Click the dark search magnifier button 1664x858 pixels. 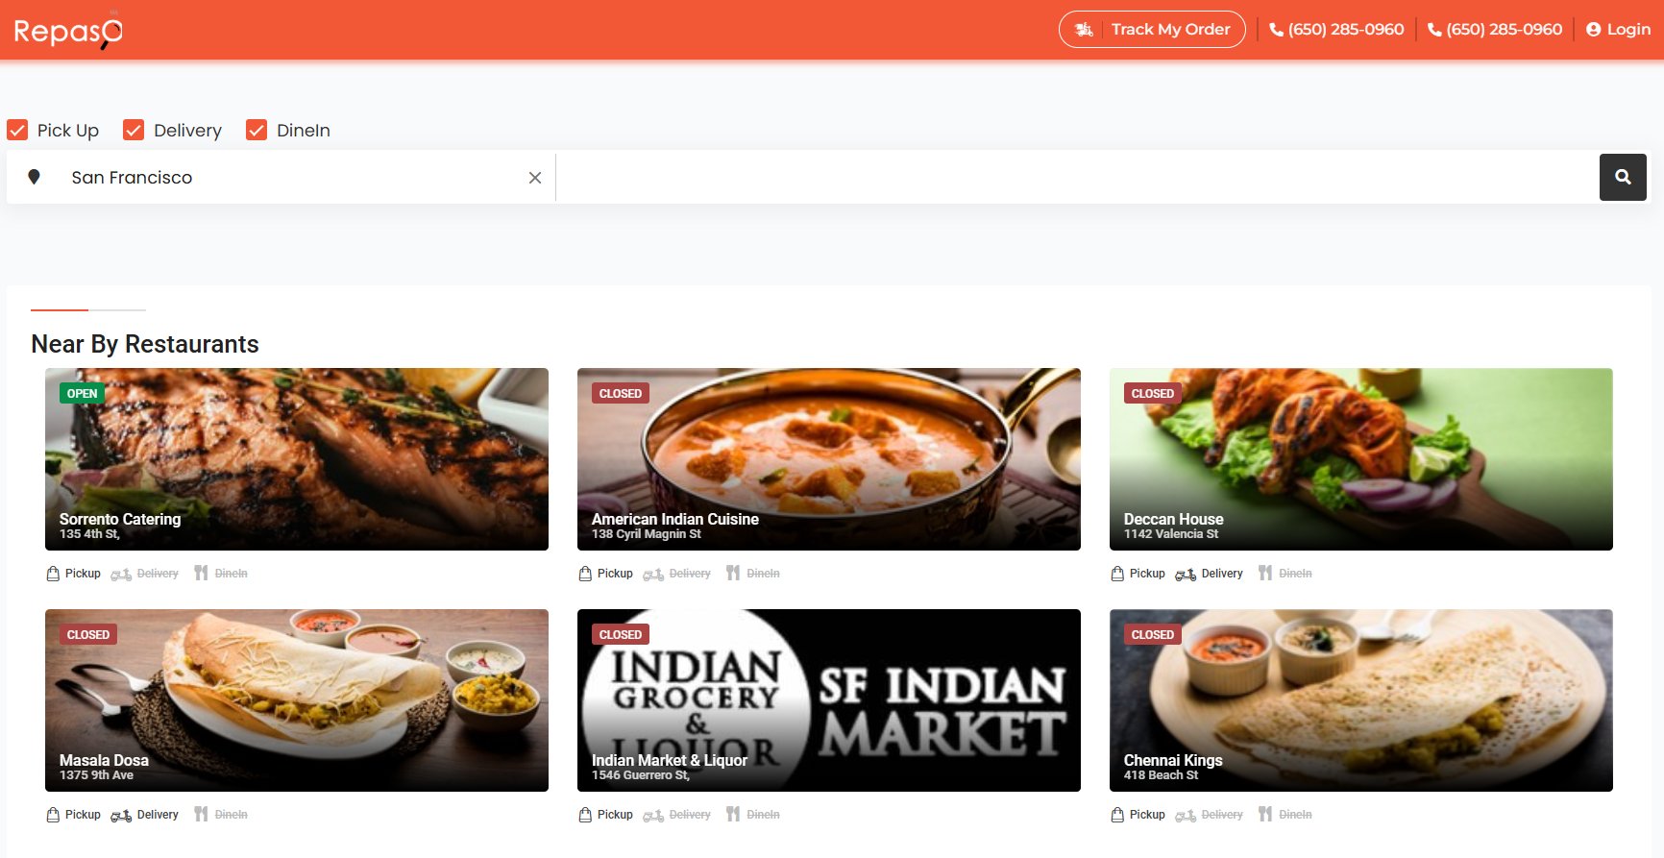tap(1622, 177)
